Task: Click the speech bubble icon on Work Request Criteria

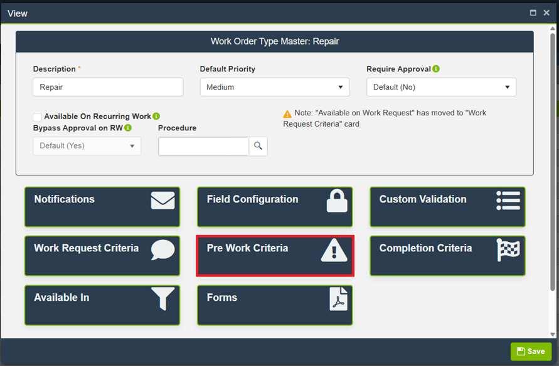Action: 163,250
